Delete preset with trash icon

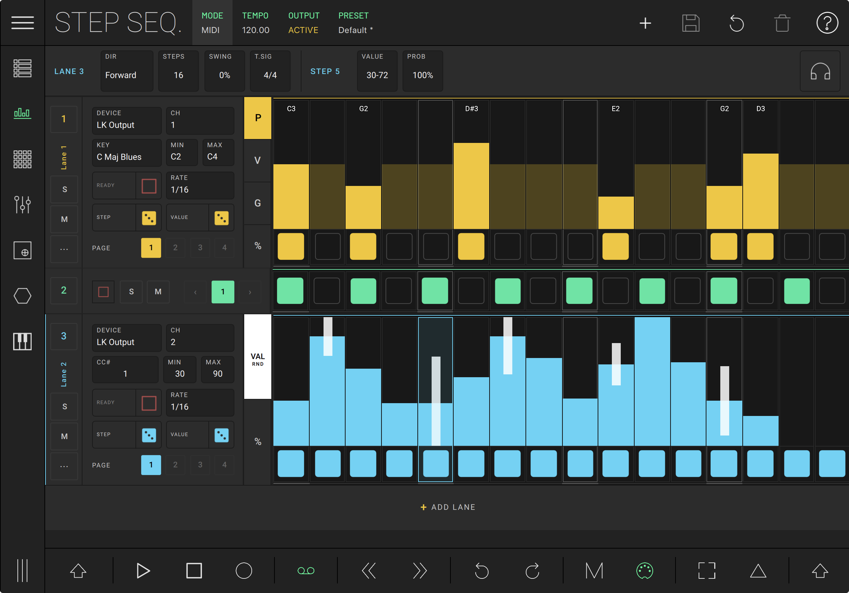[x=782, y=23]
